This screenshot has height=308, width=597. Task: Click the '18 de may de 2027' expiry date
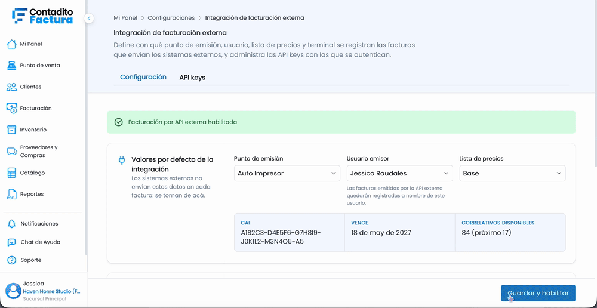[x=381, y=233]
